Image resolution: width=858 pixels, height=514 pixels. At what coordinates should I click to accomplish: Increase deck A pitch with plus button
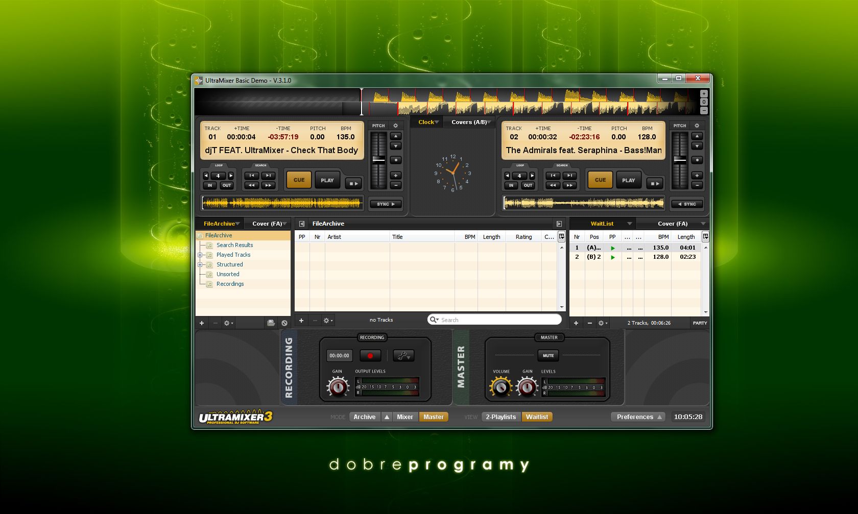pyautogui.click(x=396, y=176)
